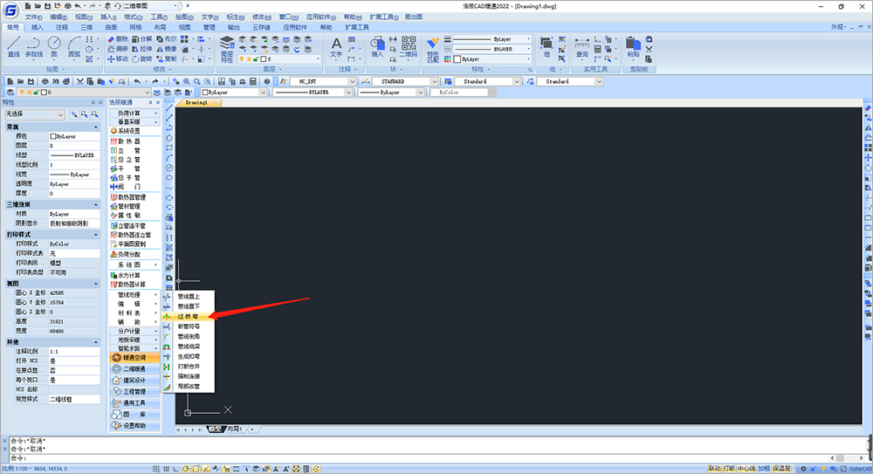Image resolution: width=873 pixels, height=474 pixels.
Task: Choose 管线倒角 in the flyout menu
Action: click(x=188, y=336)
